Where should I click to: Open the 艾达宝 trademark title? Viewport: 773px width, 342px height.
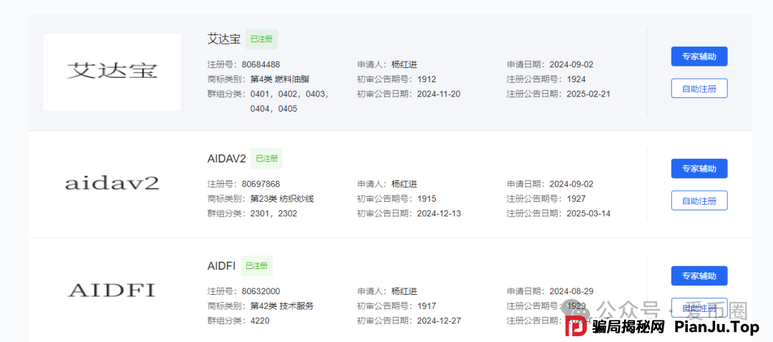pyautogui.click(x=224, y=39)
